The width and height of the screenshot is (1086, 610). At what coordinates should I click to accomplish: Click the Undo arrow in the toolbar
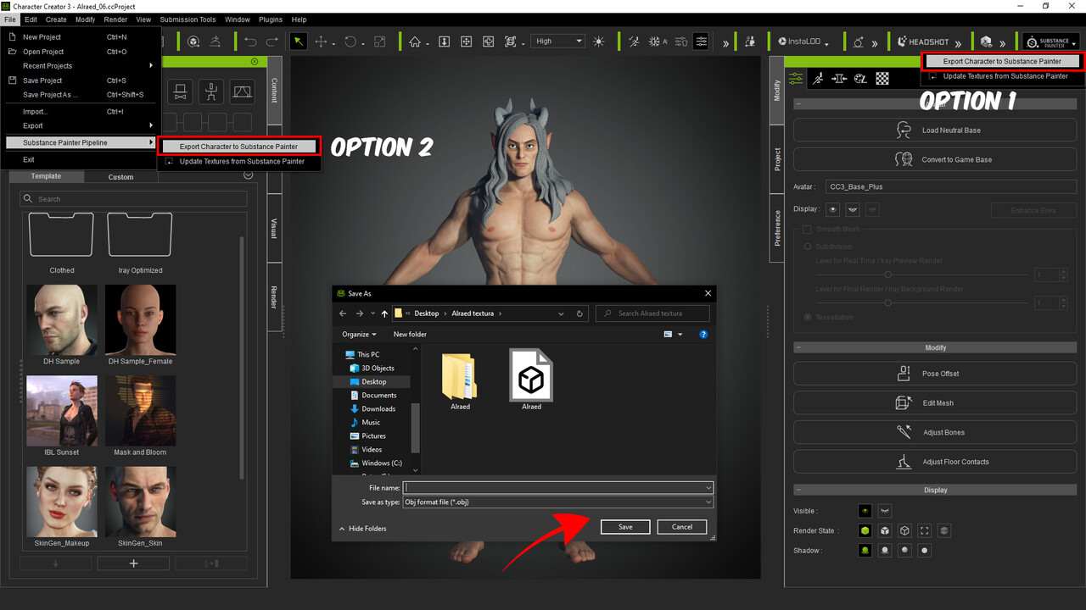coord(250,42)
